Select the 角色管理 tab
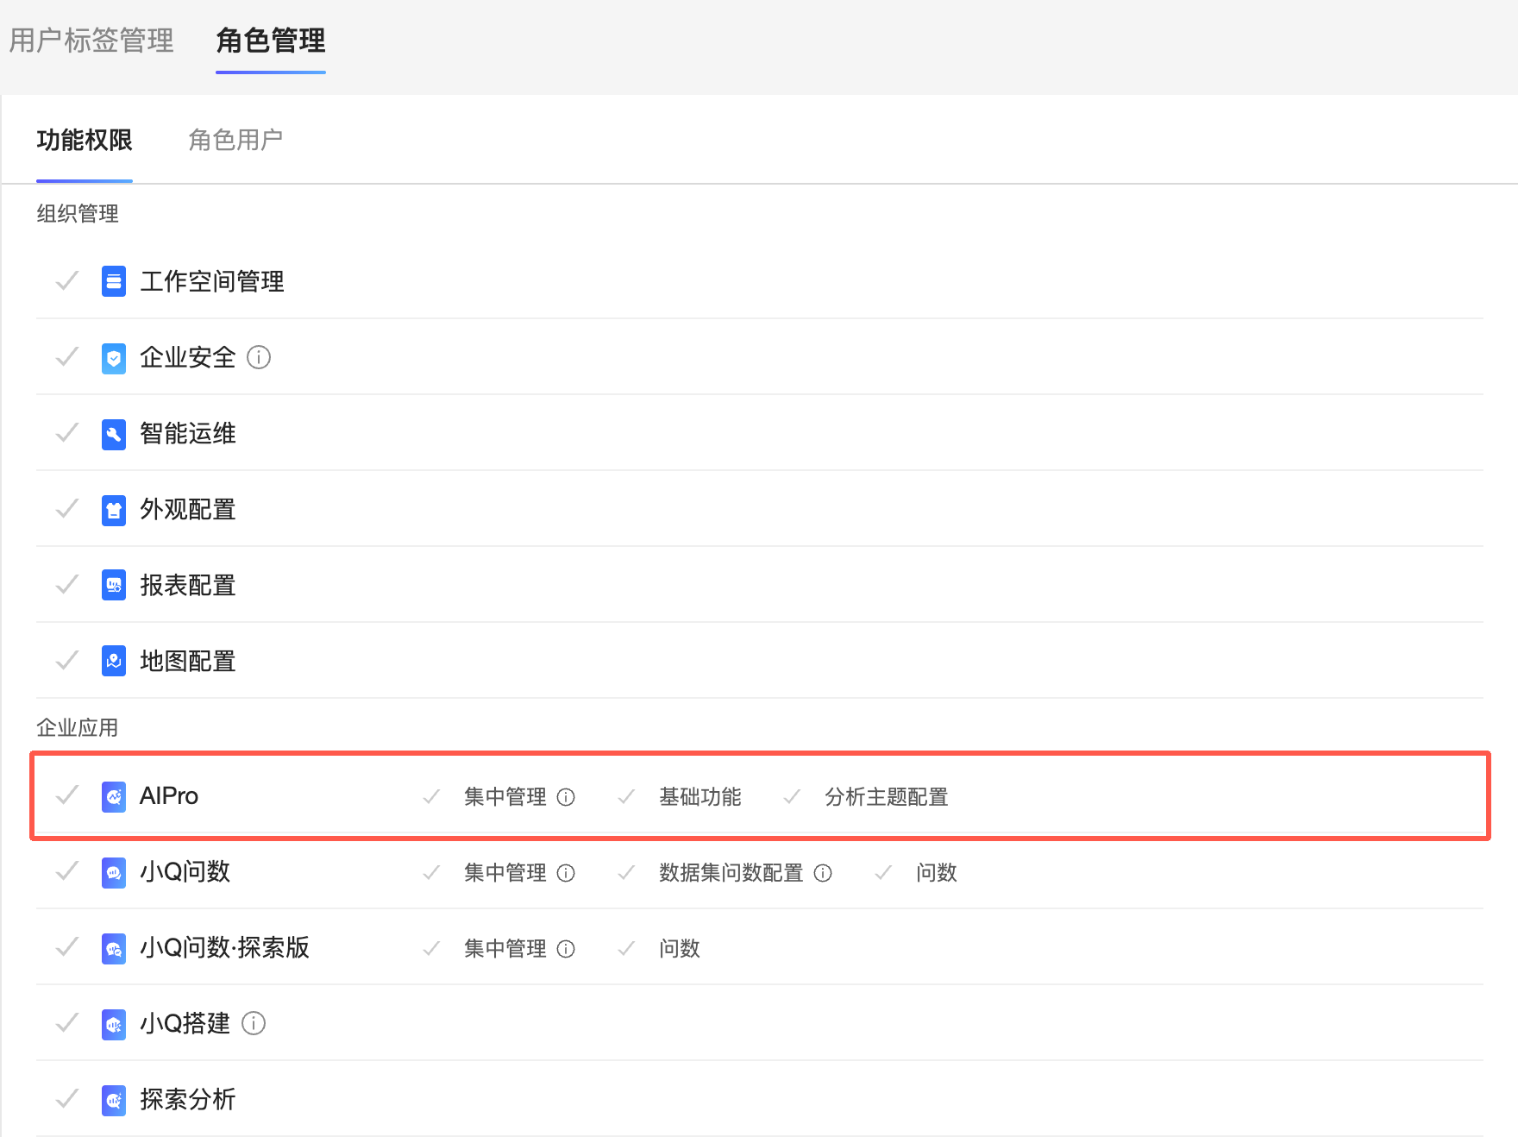The width and height of the screenshot is (1518, 1137). (x=271, y=41)
